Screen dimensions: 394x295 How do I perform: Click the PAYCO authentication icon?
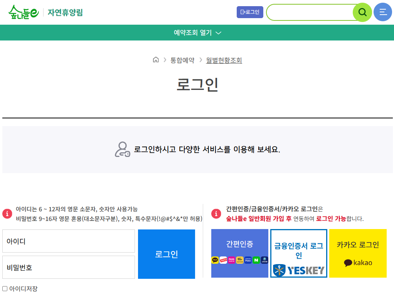[224, 260]
